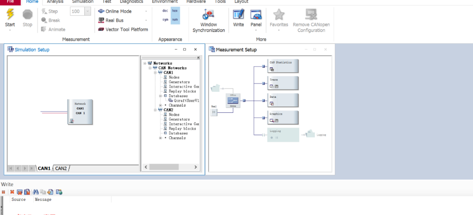Toggle num numeric display

coord(175,19)
